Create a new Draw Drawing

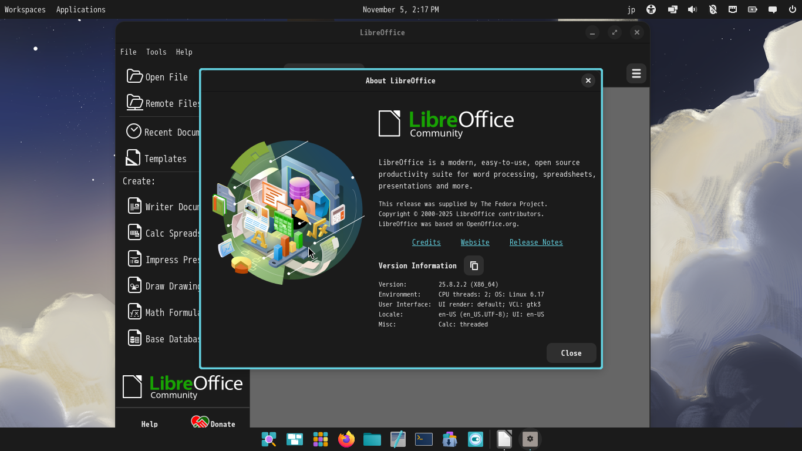coord(160,286)
